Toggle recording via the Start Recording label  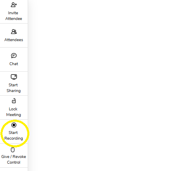coord(13,136)
